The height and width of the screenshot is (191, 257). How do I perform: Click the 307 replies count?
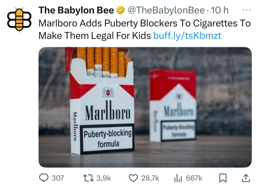tap(58, 178)
